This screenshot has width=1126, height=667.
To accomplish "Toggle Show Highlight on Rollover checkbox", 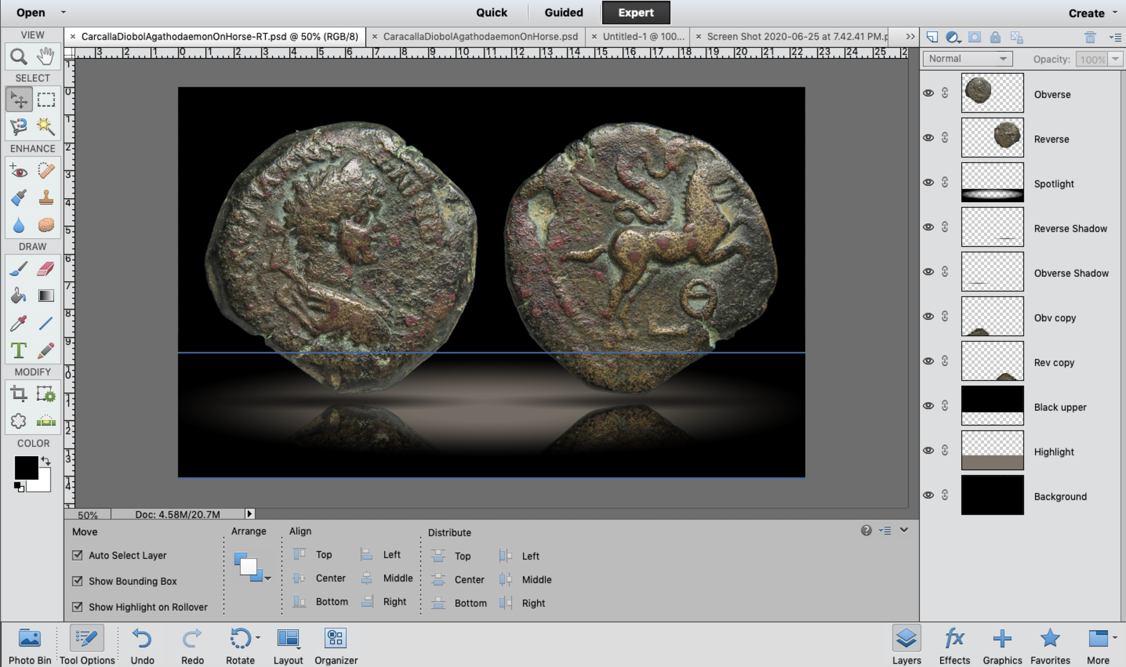I will pyautogui.click(x=77, y=607).
